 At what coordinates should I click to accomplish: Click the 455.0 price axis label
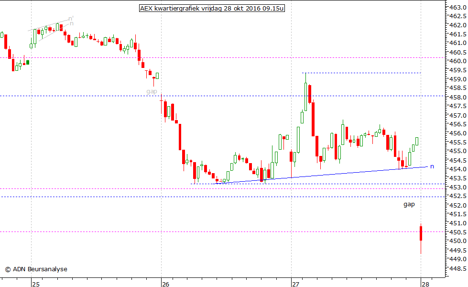(458, 151)
